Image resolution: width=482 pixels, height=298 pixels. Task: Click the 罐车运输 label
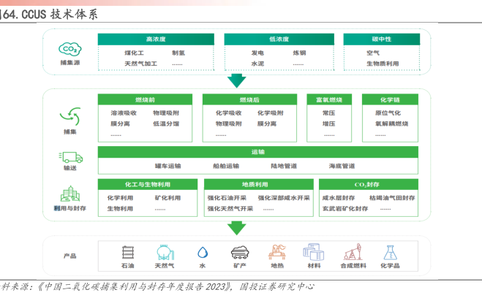[167, 166]
